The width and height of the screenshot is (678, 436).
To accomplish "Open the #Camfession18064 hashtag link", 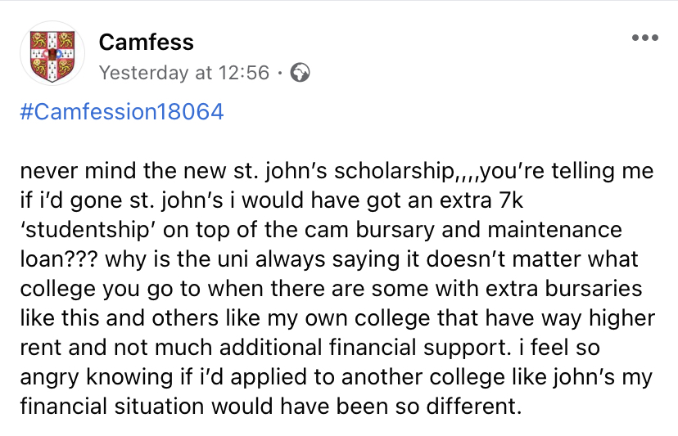I will [x=122, y=111].
